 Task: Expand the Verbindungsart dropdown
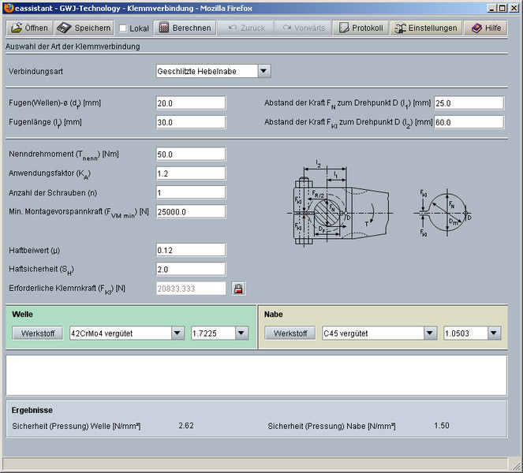pos(264,72)
